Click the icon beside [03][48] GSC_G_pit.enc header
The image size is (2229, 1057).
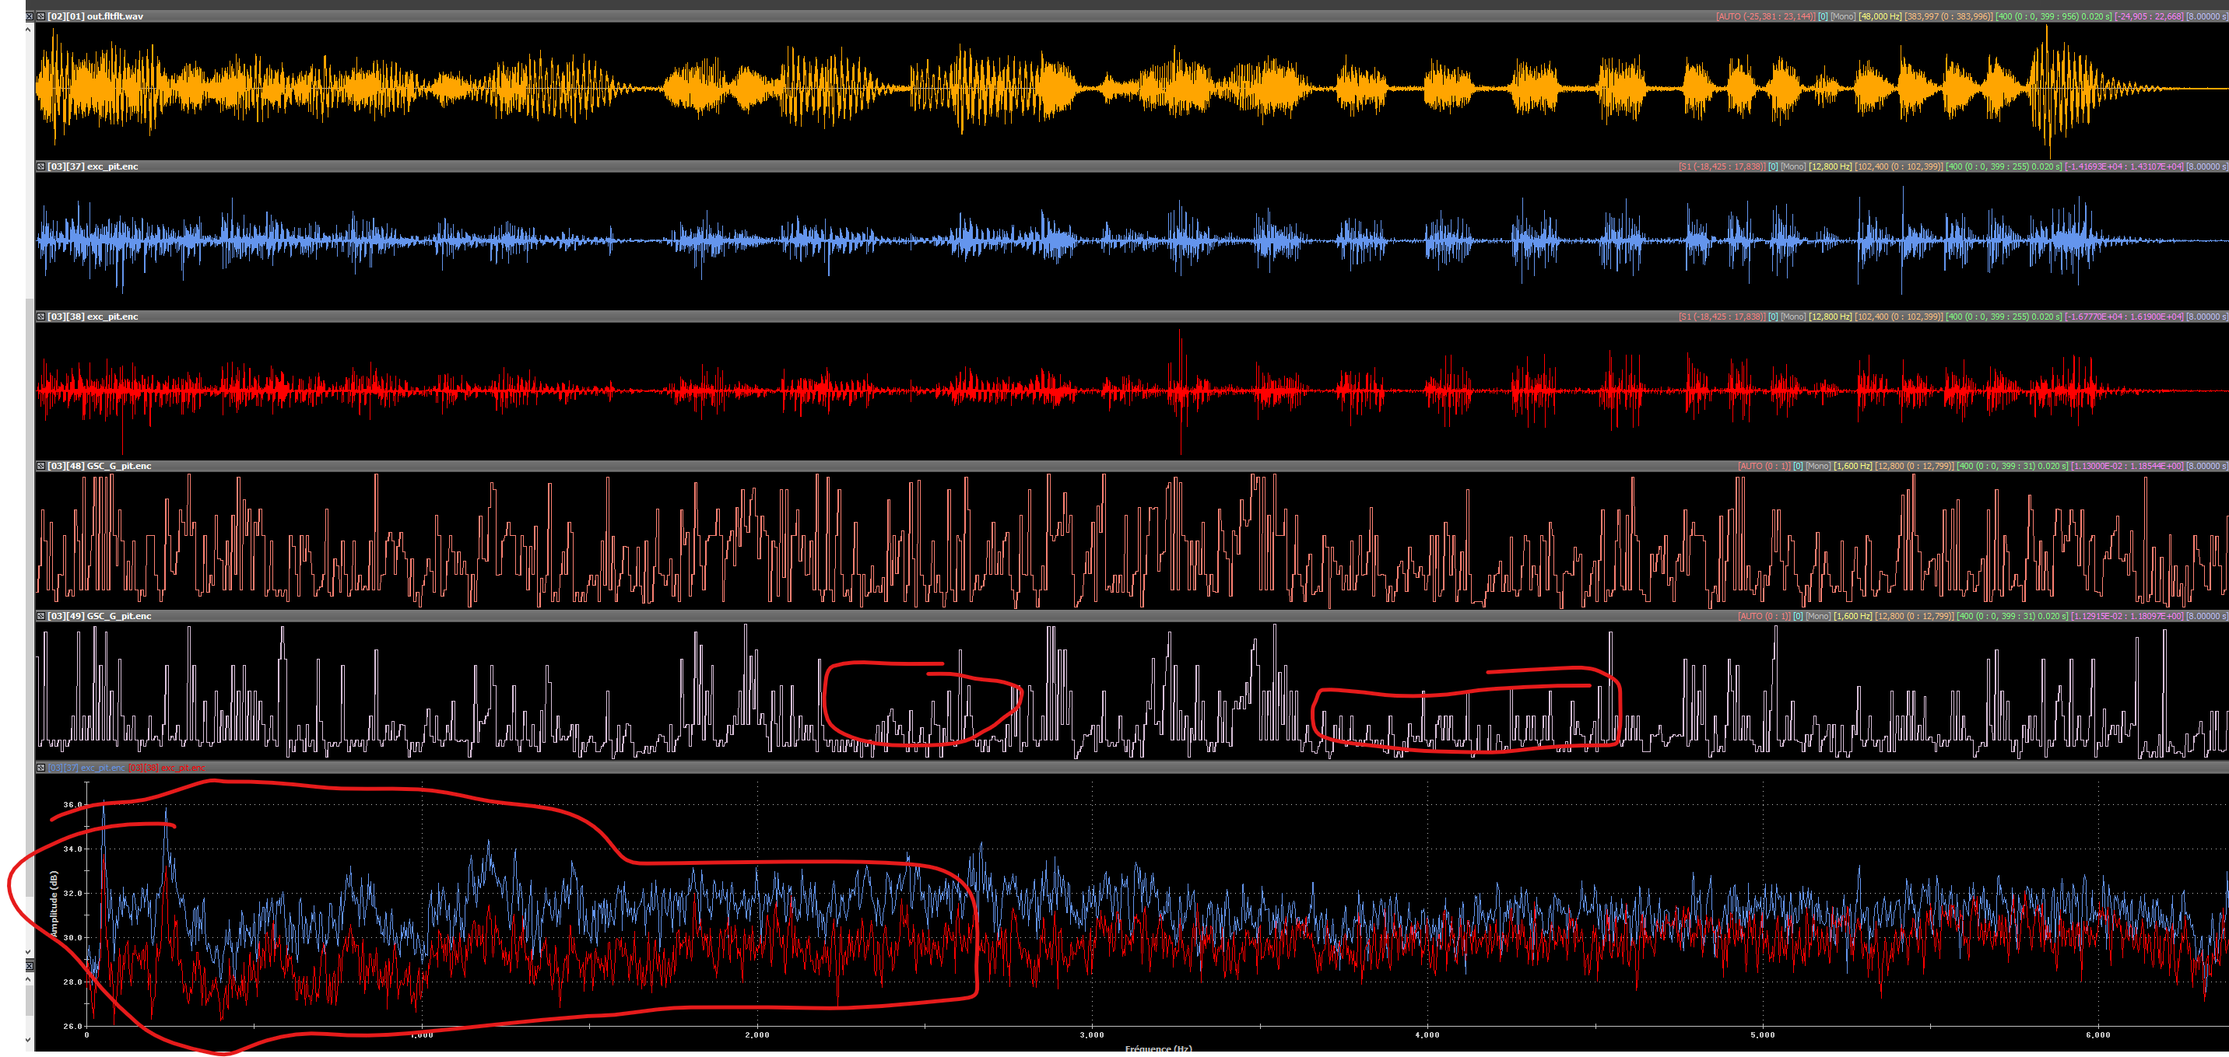click(40, 466)
